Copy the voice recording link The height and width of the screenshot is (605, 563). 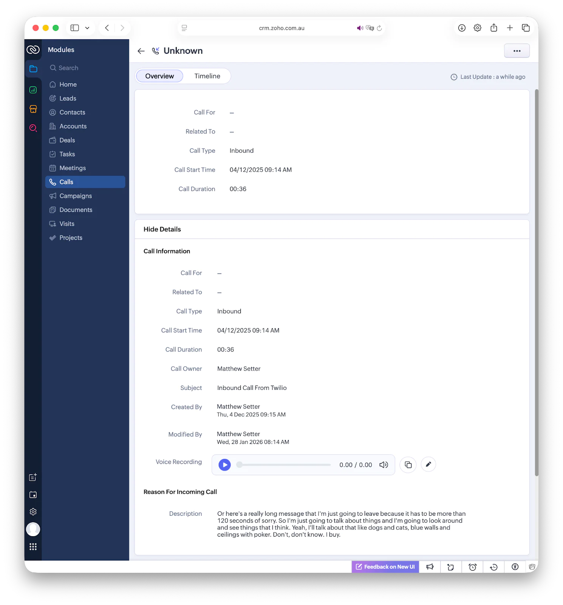point(408,465)
